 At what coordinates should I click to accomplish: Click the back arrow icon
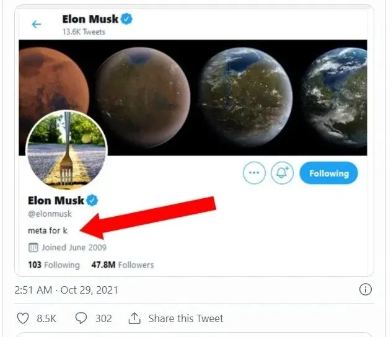point(37,24)
